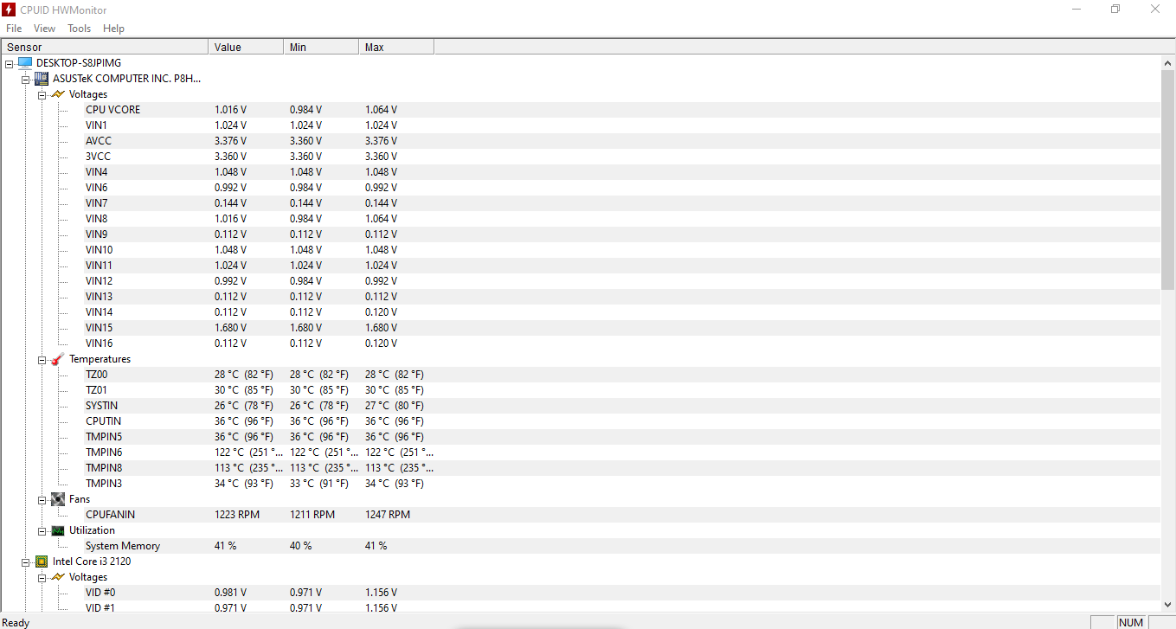
Task: Open the Help menu
Action: pos(113,29)
